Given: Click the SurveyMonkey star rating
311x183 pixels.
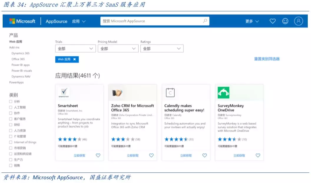Looking at the screenshot, I should [229, 139].
